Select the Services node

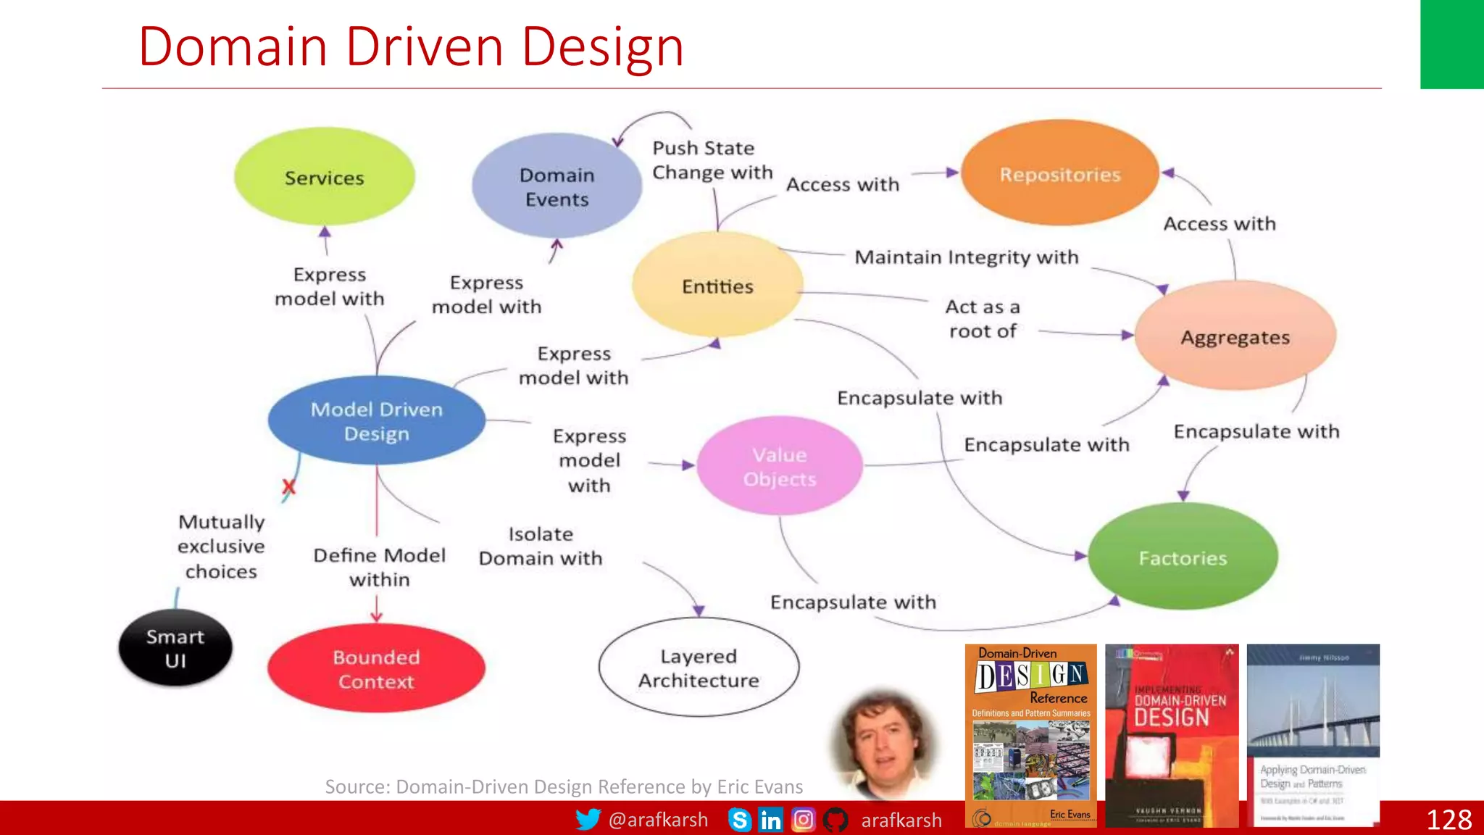325,177
